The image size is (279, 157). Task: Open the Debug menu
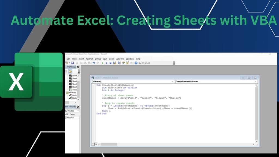(x=98, y=59)
